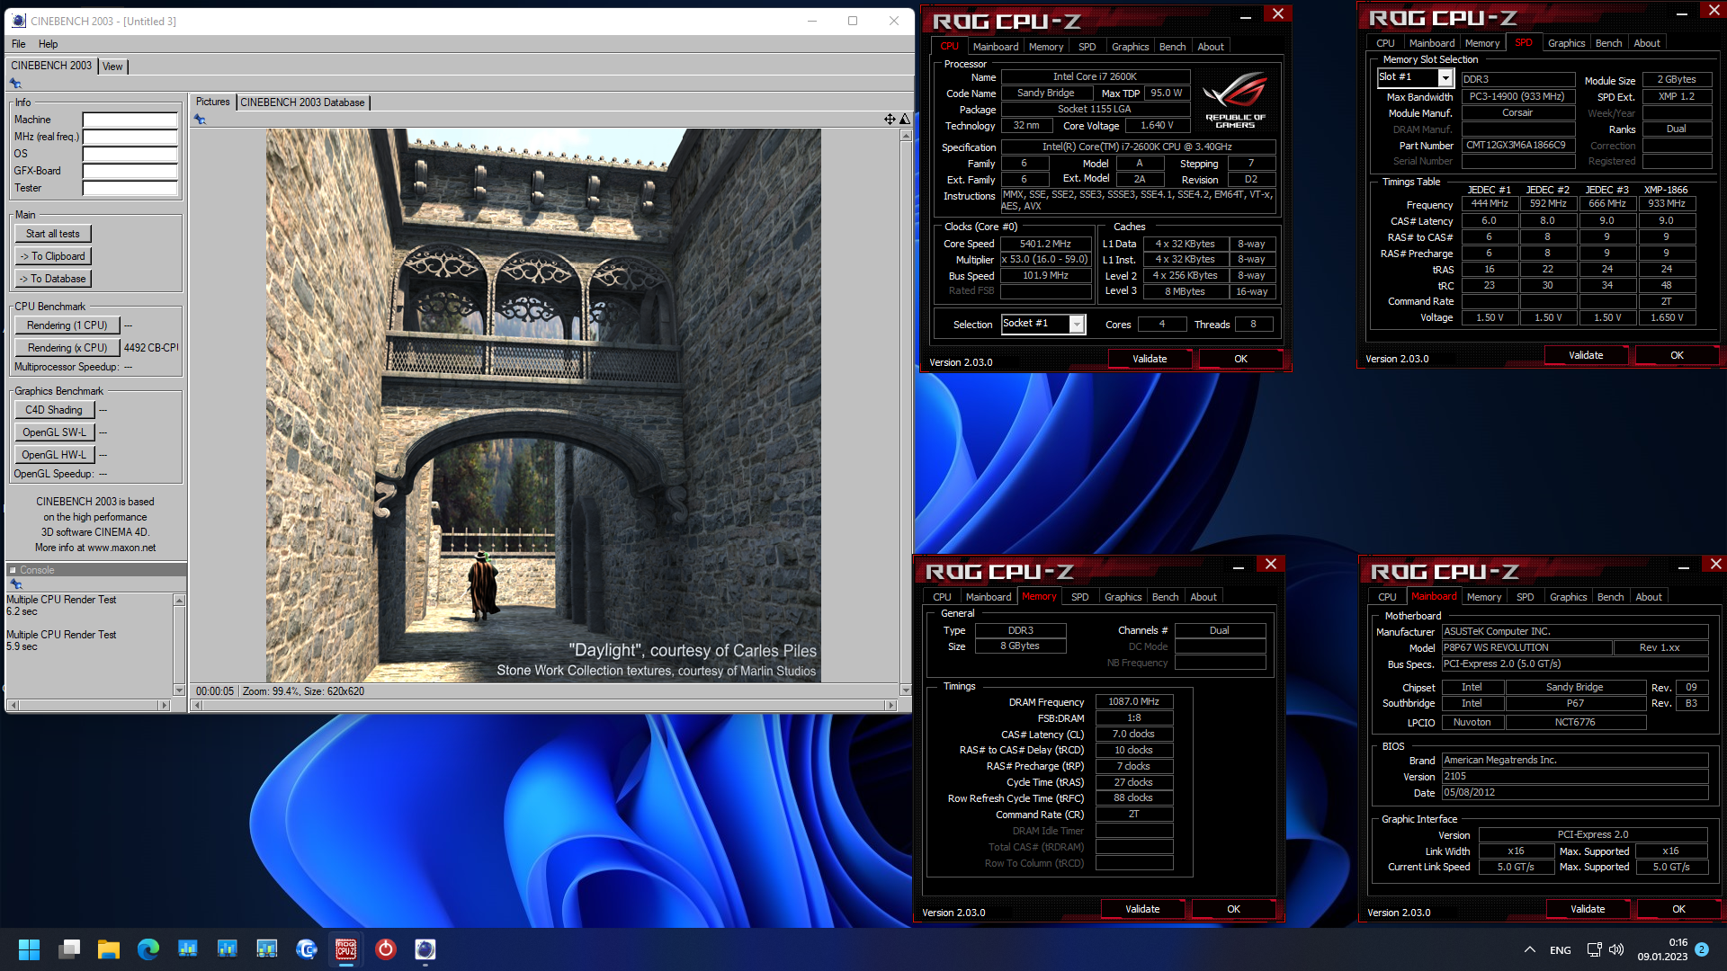The width and height of the screenshot is (1727, 971).
Task: Click the '4492 CB-CPU' result value
Action: point(150,348)
